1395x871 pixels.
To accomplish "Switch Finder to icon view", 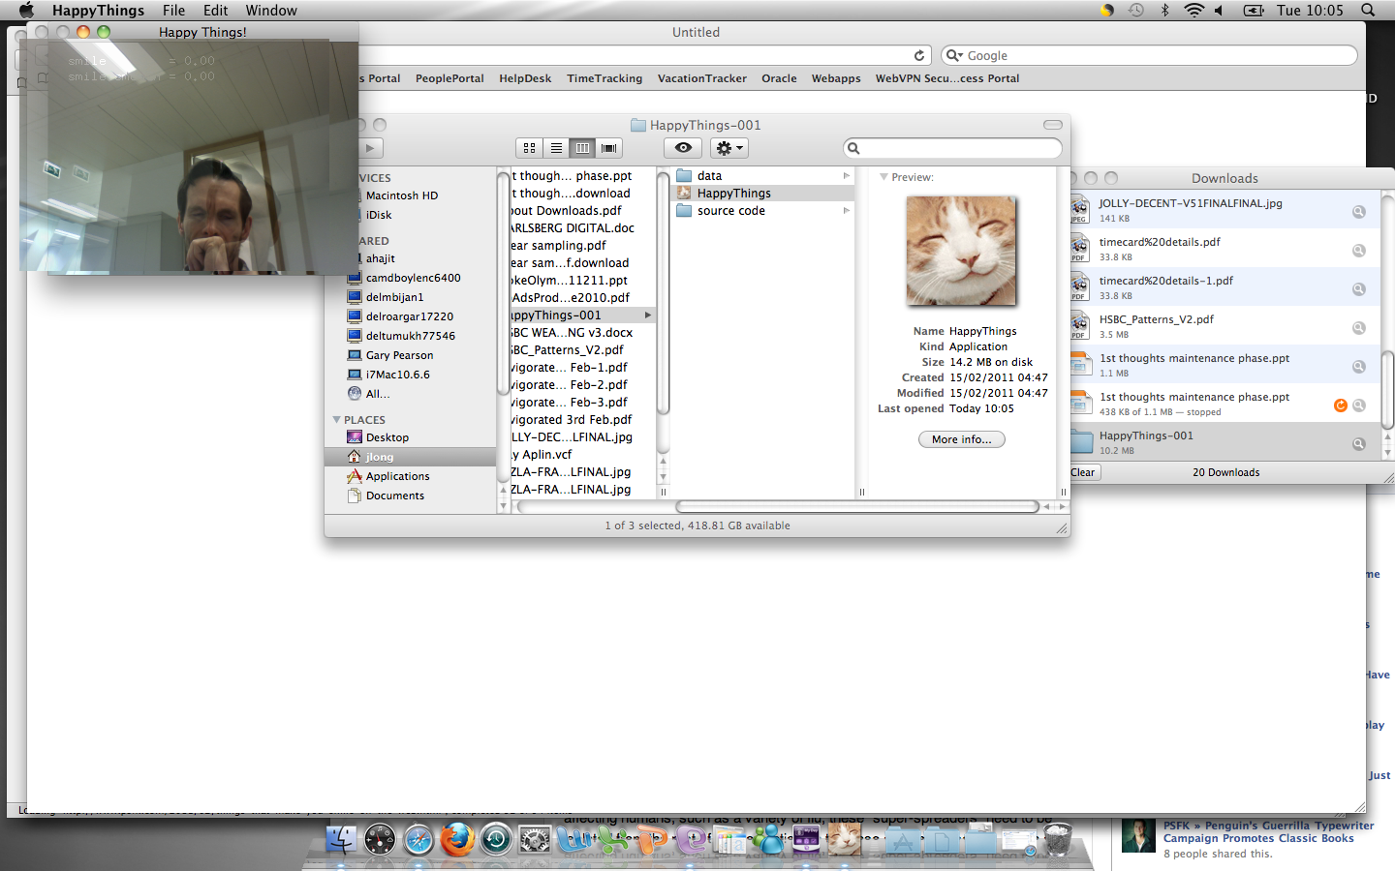I will coord(529,148).
